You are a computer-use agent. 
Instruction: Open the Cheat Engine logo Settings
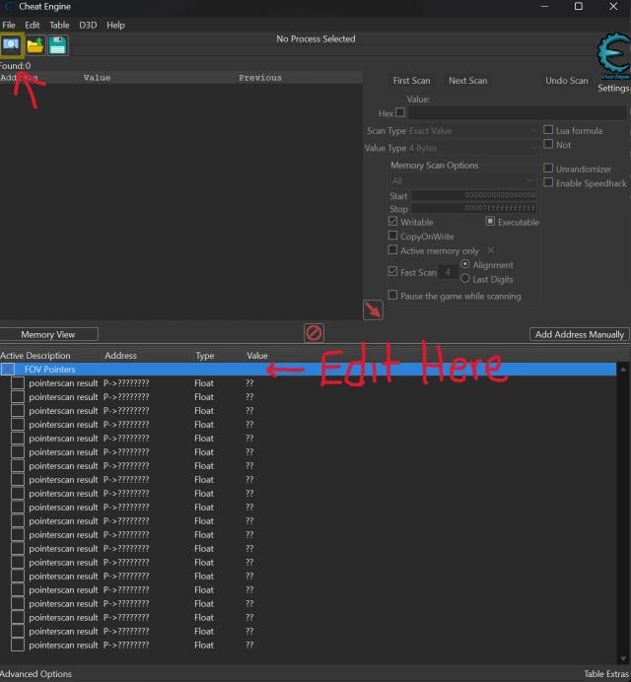tap(613, 62)
